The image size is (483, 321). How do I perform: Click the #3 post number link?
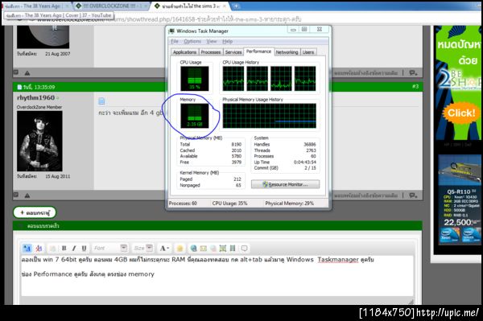415,86
